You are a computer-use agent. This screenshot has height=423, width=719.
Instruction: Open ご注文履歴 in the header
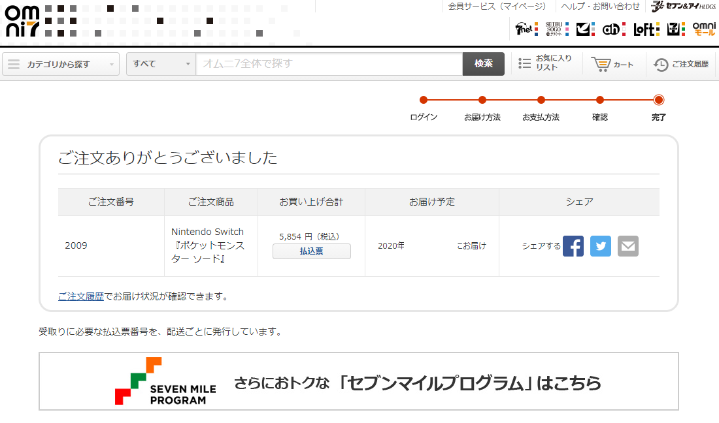click(681, 64)
